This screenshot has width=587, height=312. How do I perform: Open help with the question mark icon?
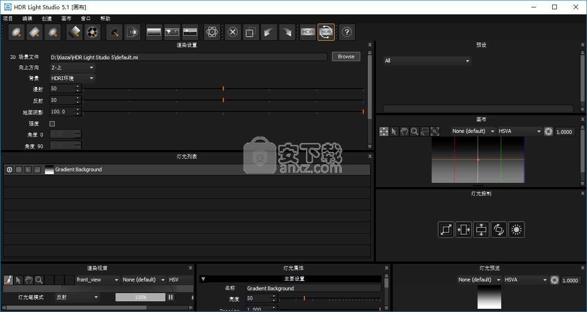[347, 32]
